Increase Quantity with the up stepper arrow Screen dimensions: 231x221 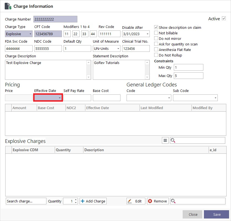click(76, 200)
